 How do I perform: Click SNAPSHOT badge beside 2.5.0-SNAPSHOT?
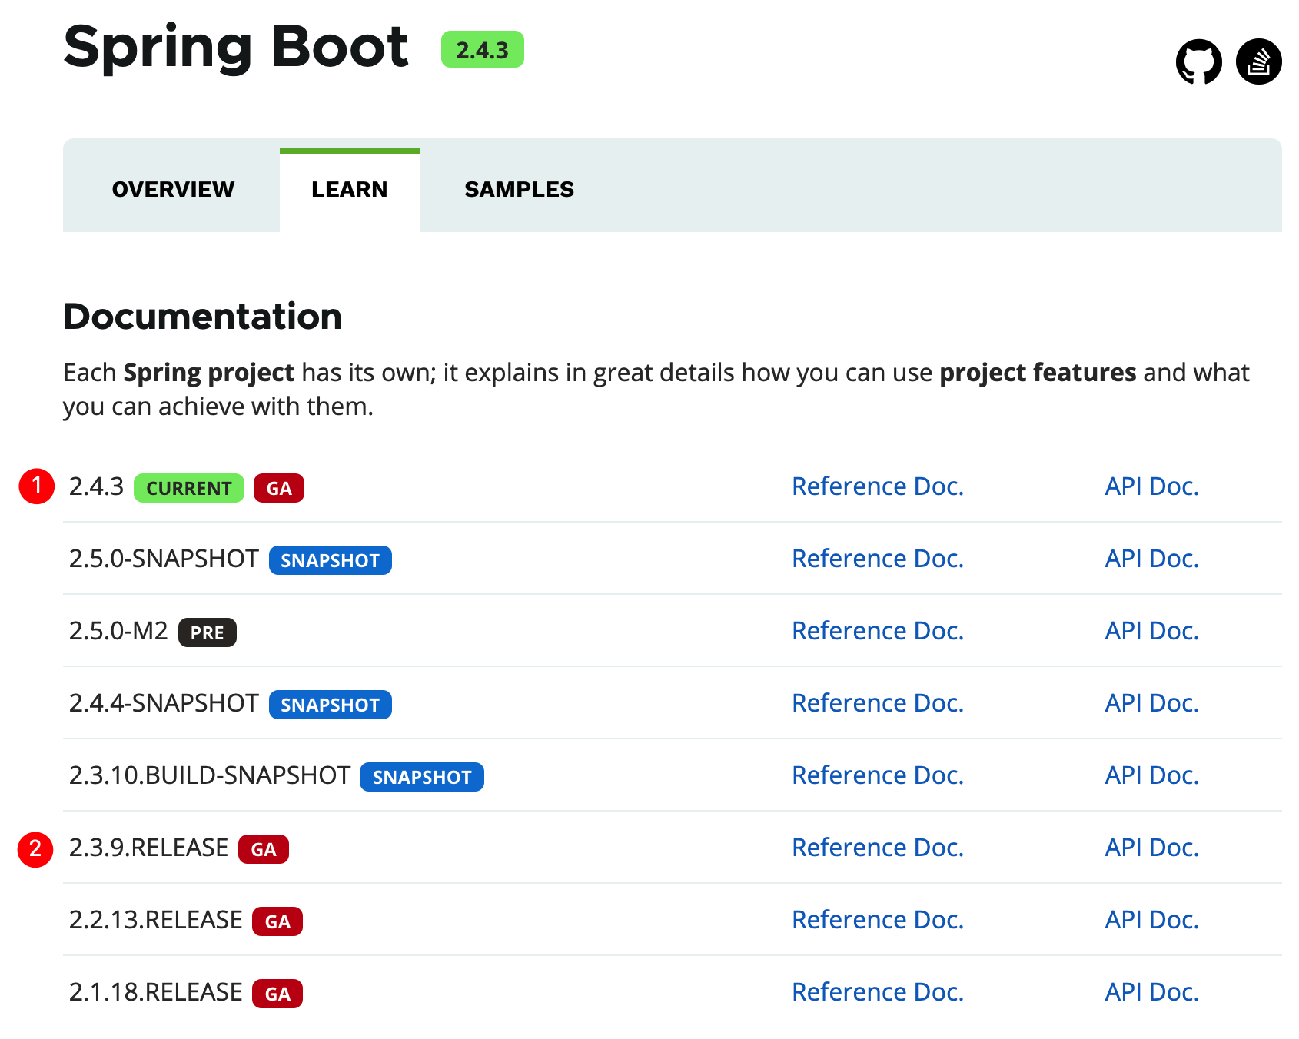click(x=330, y=560)
